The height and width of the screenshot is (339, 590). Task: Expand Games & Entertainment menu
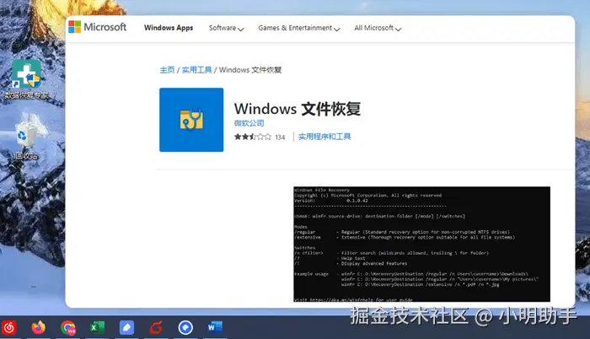coord(298,29)
